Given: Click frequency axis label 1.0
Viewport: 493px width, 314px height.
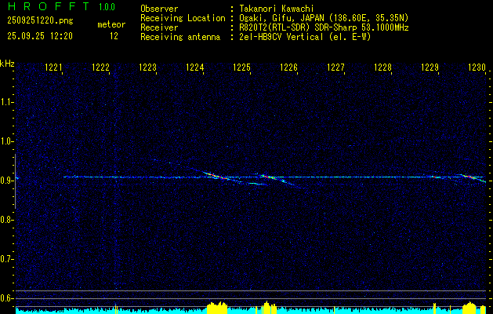Looking at the screenshot, I should tap(6, 141).
